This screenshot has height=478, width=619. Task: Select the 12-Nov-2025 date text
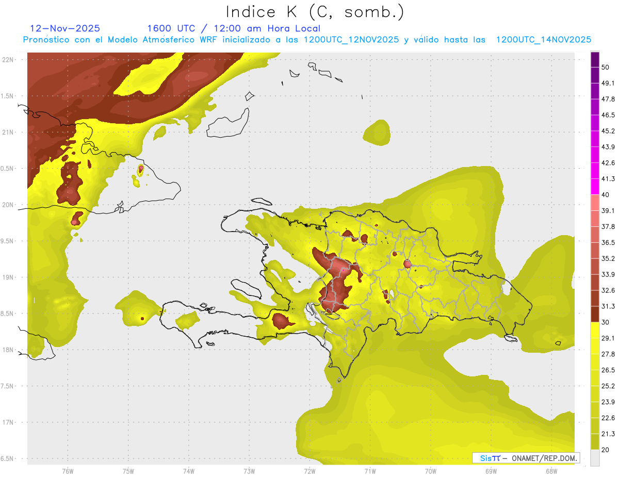pyautogui.click(x=65, y=28)
